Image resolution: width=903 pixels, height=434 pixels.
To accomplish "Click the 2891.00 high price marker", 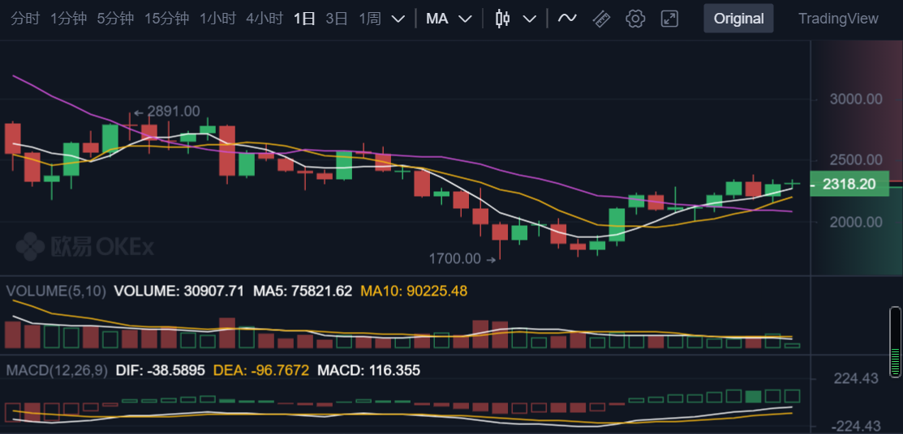I will 166,112.
